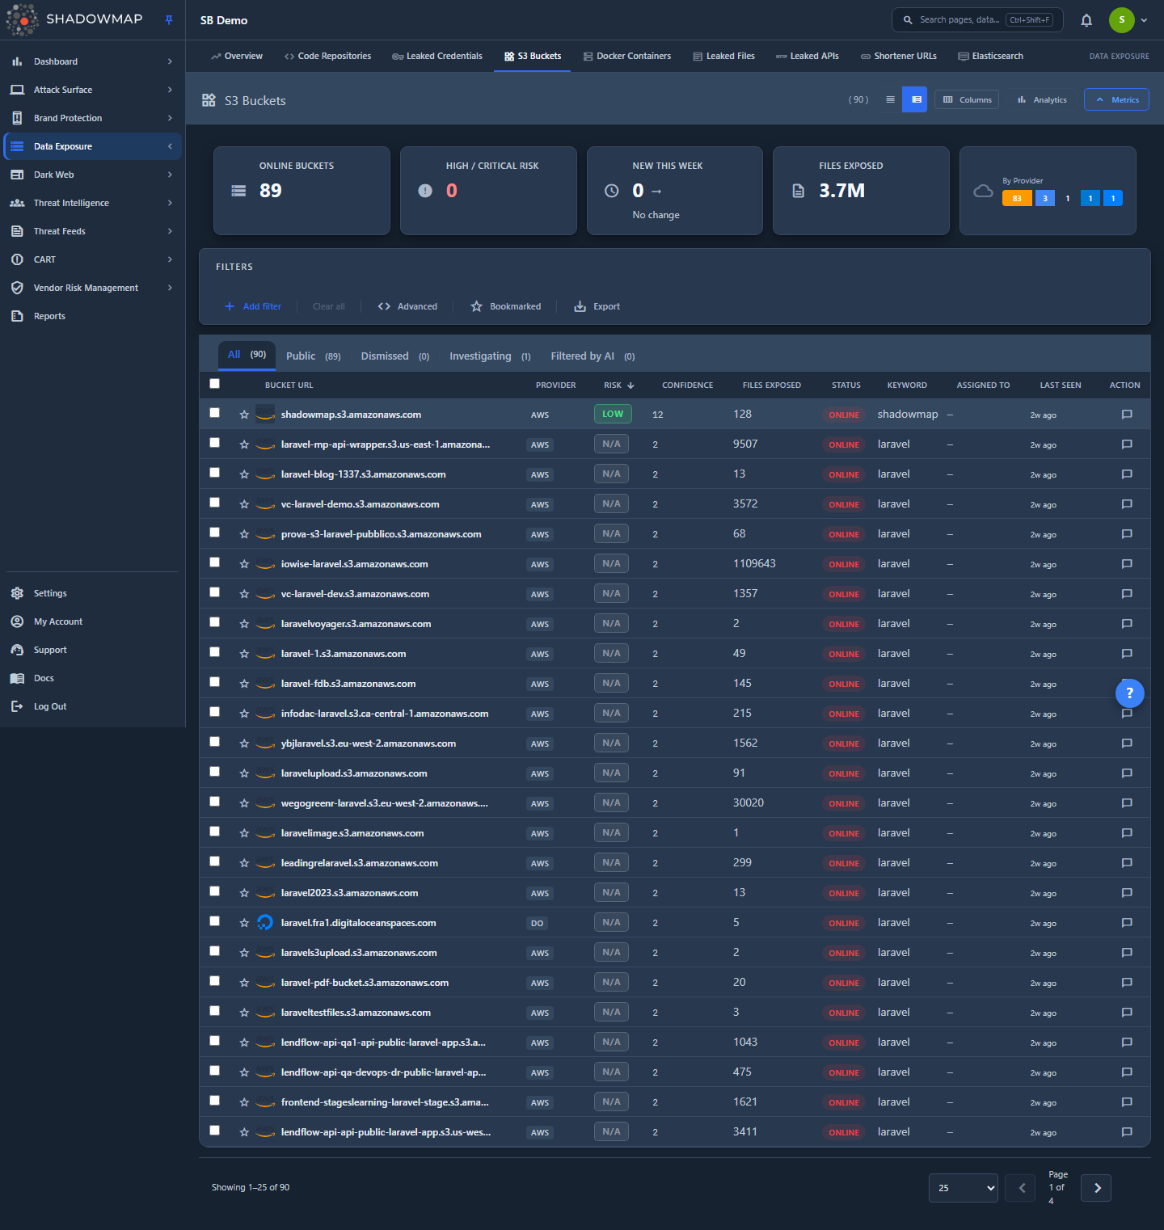
Task: Click the user avatar S
Action: coord(1121,20)
